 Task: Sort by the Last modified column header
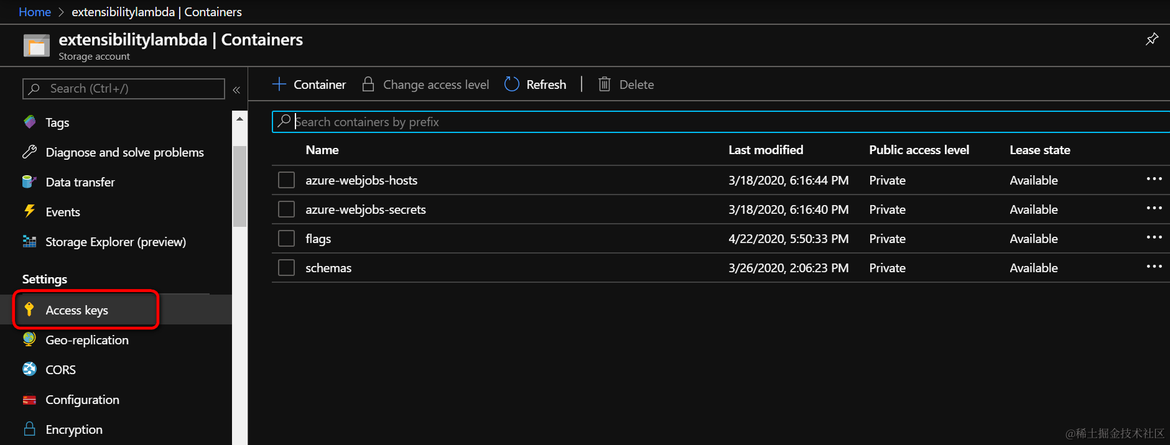766,150
